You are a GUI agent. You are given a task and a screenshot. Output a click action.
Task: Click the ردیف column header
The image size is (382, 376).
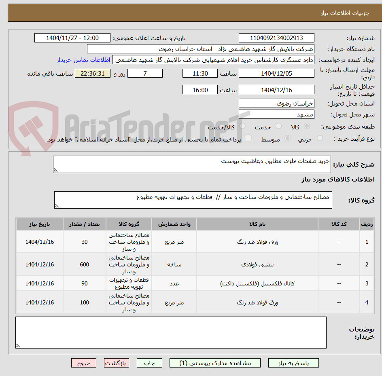[x=367, y=224]
